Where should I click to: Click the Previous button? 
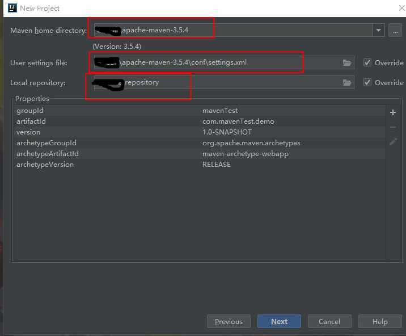click(x=229, y=321)
